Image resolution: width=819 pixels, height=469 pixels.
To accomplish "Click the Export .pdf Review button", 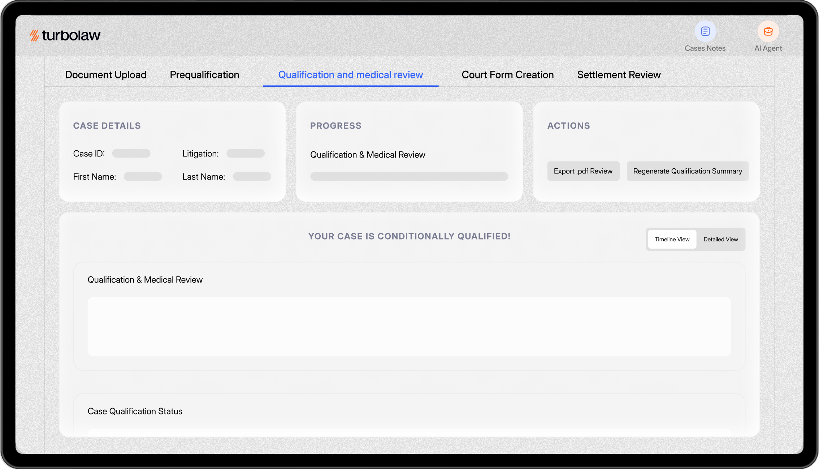I will [583, 171].
